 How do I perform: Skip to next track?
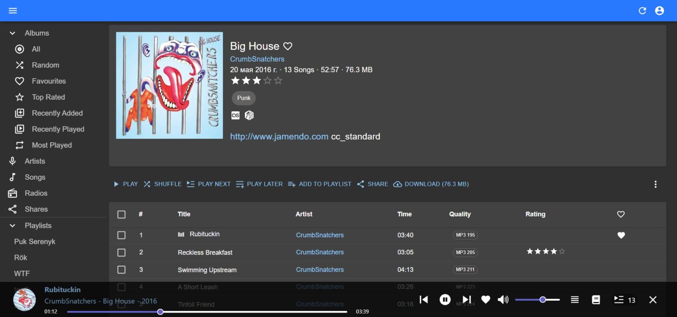(x=467, y=299)
